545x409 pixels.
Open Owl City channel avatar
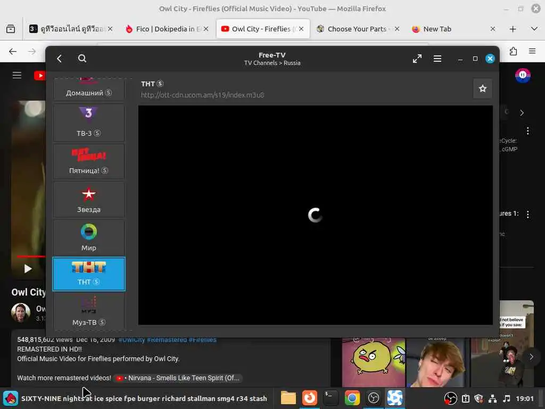[x=21, y=312]
